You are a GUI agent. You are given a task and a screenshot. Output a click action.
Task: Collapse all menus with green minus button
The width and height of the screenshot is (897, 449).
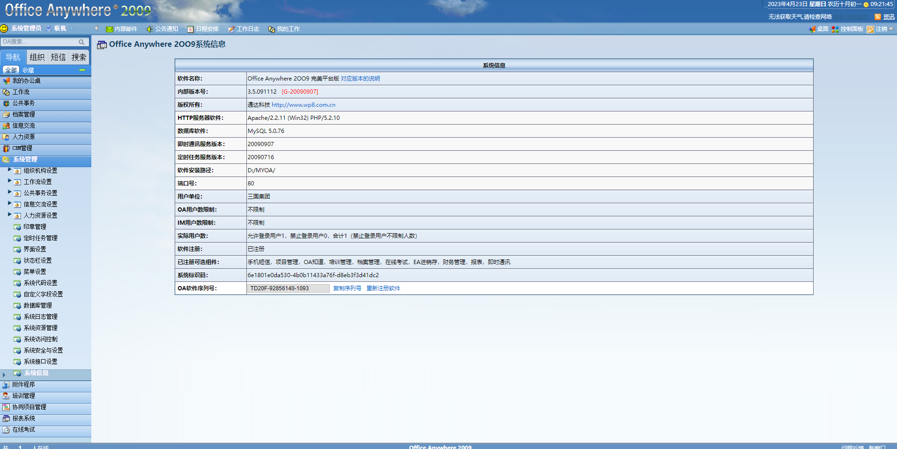click(x=82, y=70)
